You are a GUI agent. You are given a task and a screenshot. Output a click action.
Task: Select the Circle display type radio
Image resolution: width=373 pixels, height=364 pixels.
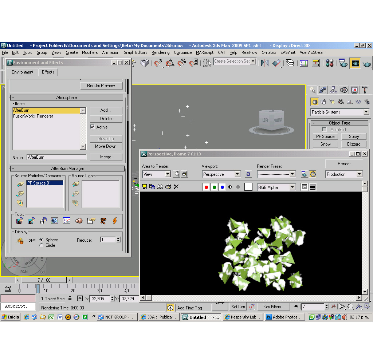tap(41, 245)
